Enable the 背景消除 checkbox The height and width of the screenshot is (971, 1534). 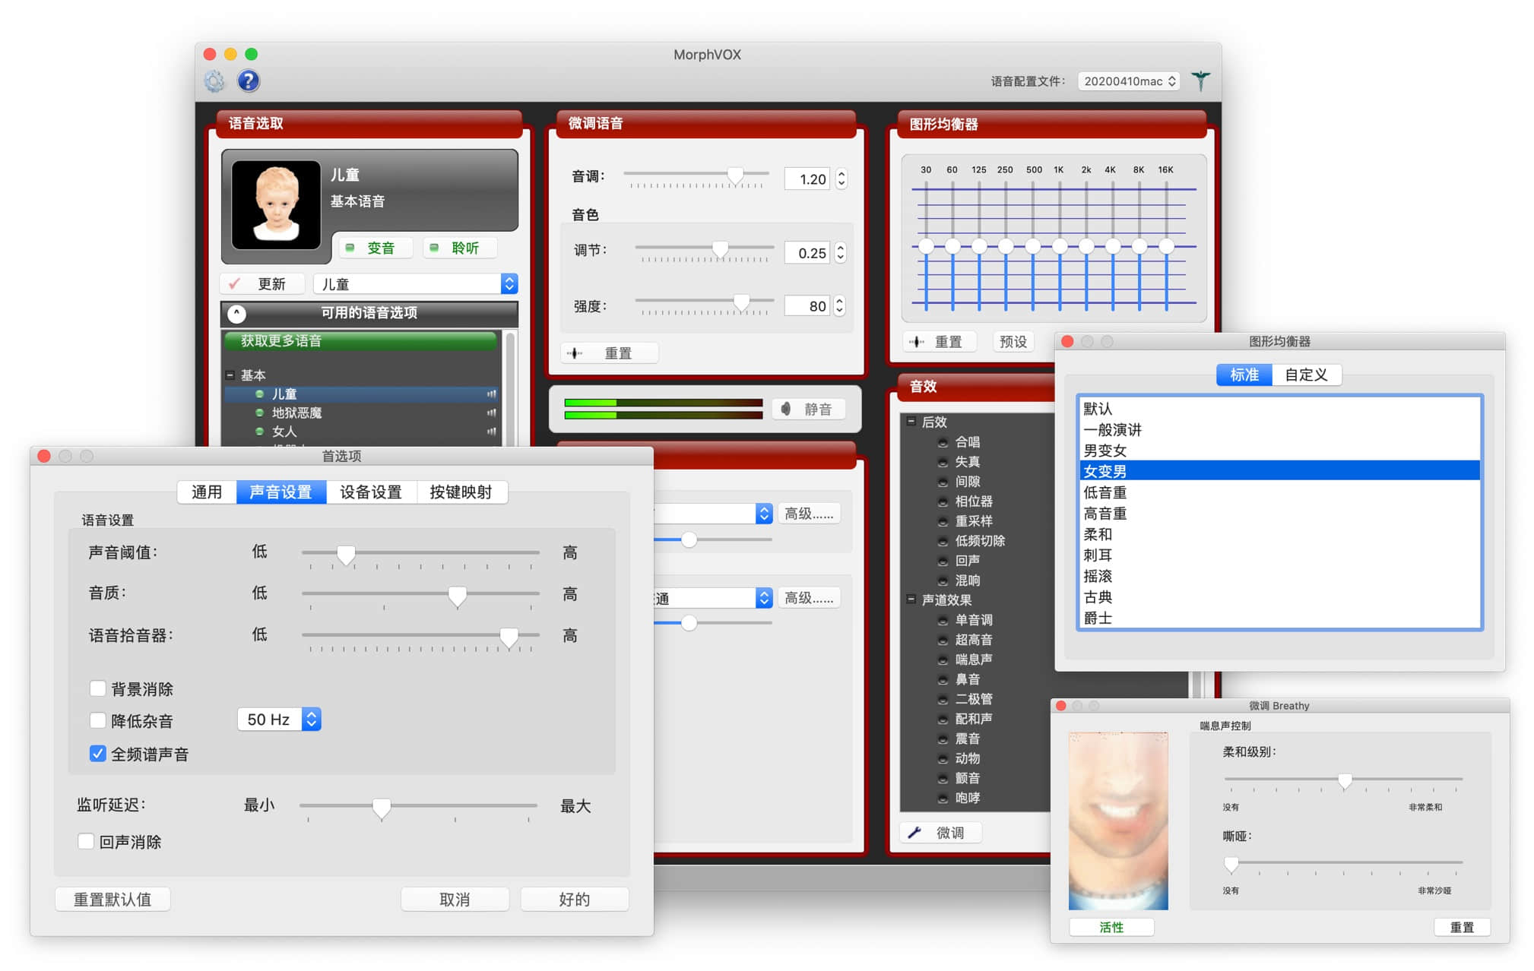(x=97, y=688)
